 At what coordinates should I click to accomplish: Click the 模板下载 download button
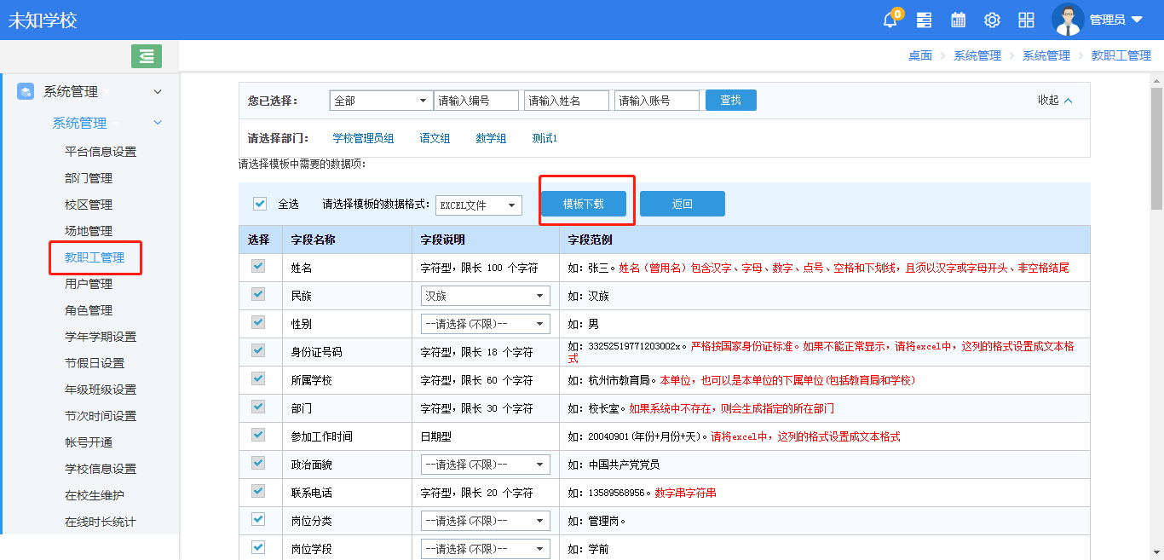click(585, 203)
